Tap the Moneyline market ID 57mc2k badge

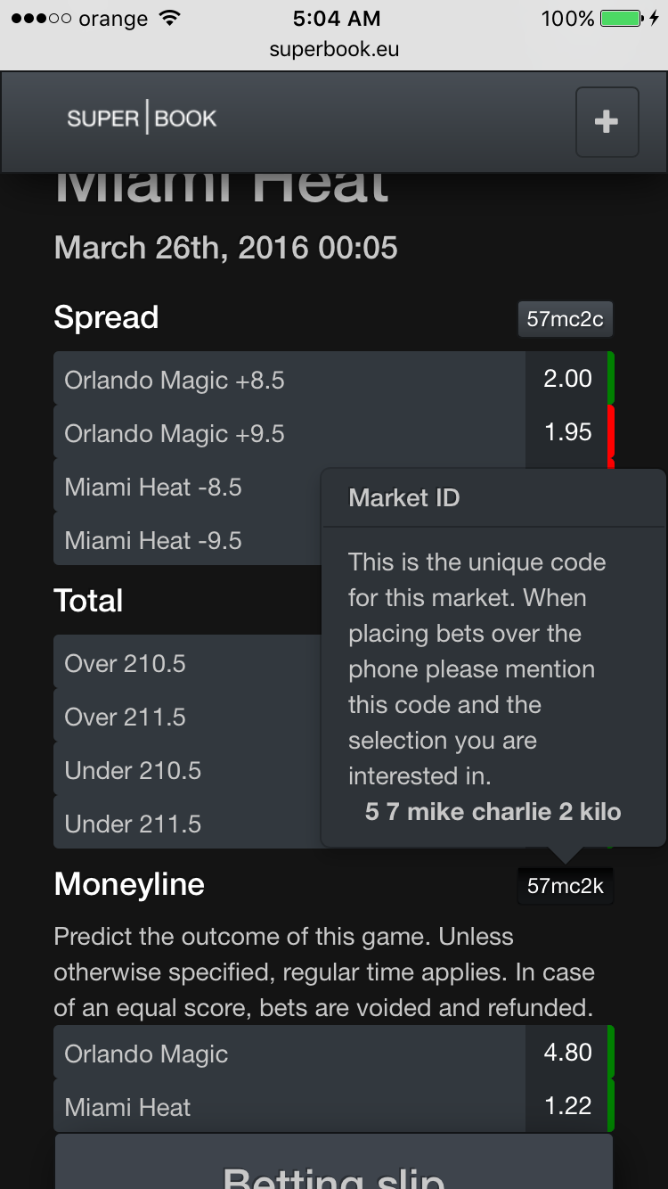565,886
